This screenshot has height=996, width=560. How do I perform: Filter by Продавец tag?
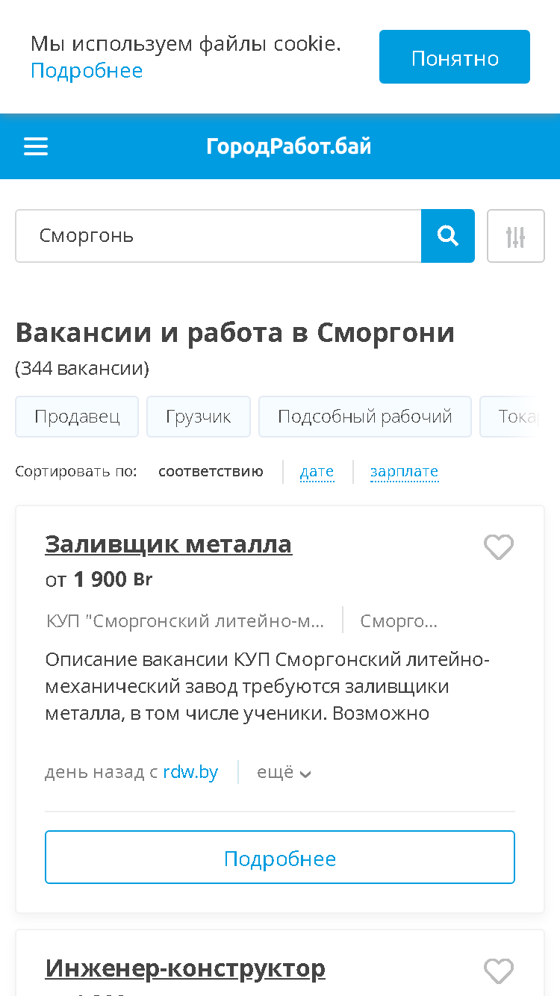pyautogui.click(x=77, y=417)
